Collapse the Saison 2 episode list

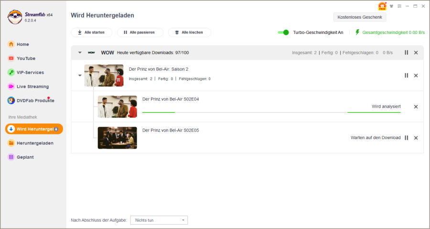pos(80,76)
